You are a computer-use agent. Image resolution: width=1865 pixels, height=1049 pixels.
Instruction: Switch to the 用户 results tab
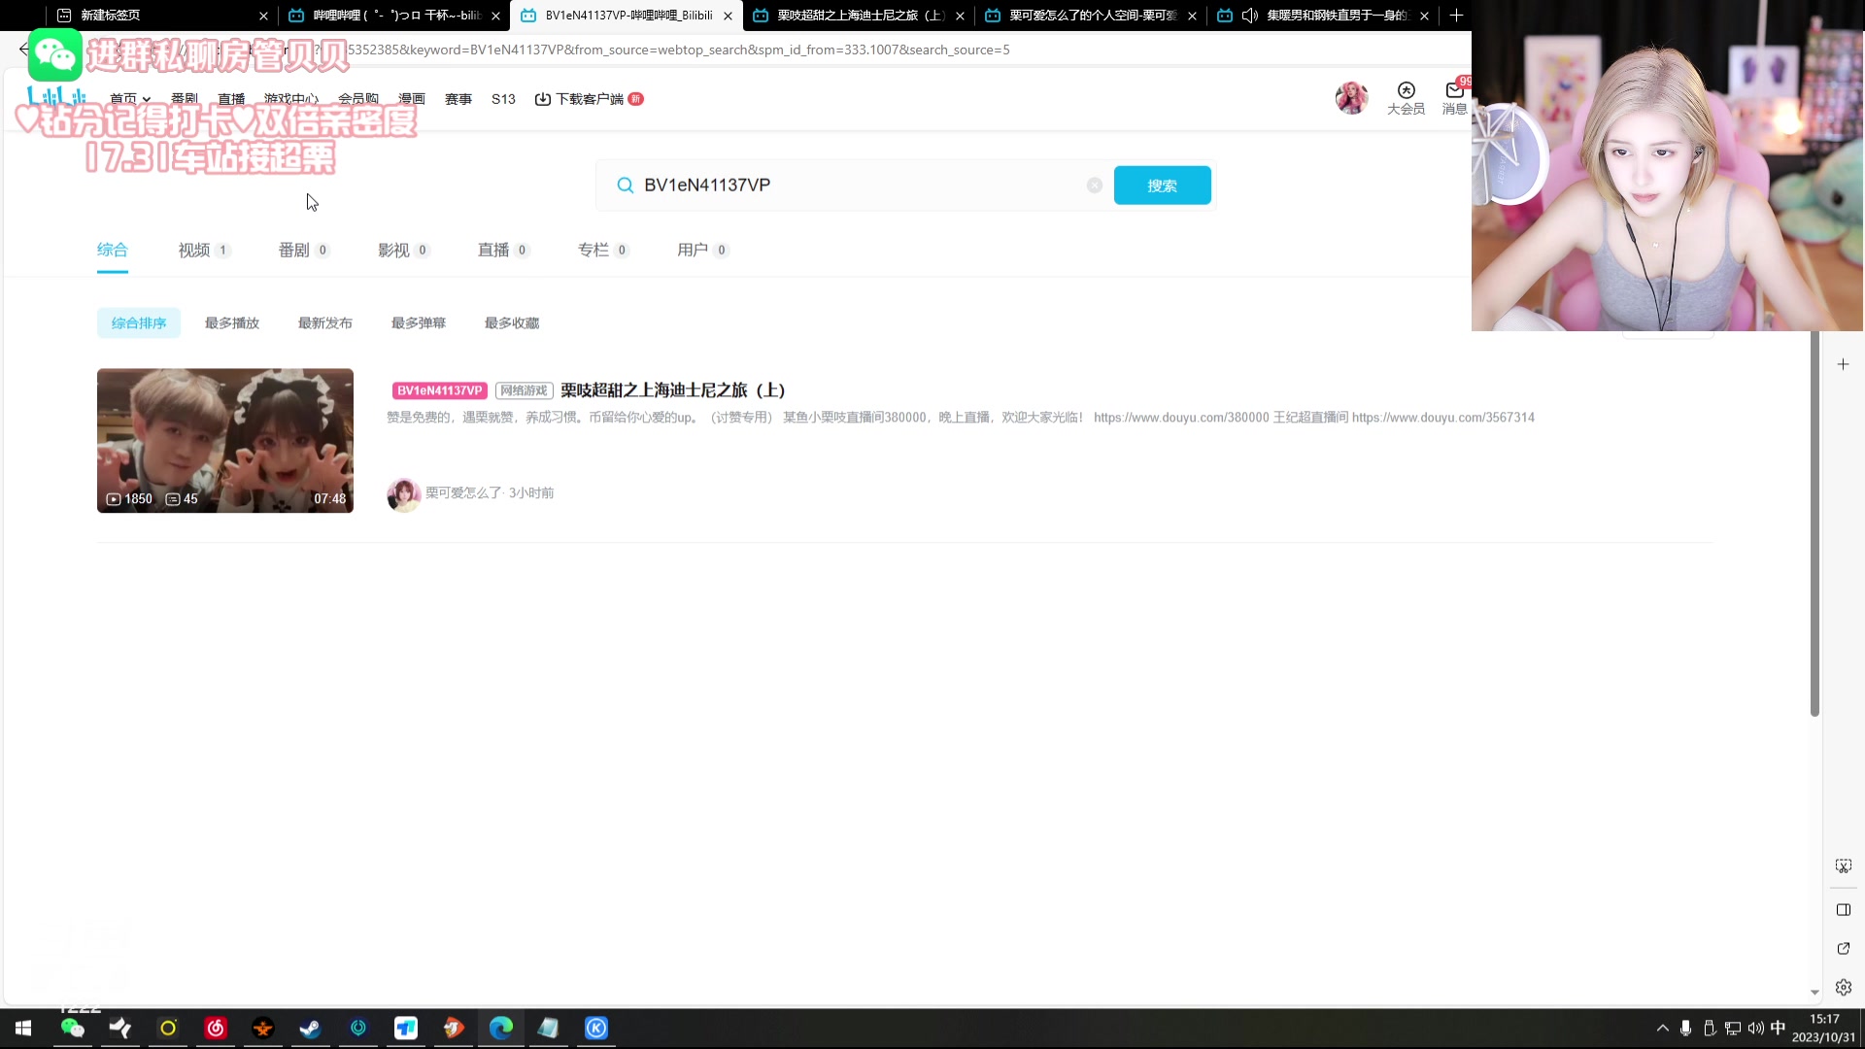coord(703,251)
